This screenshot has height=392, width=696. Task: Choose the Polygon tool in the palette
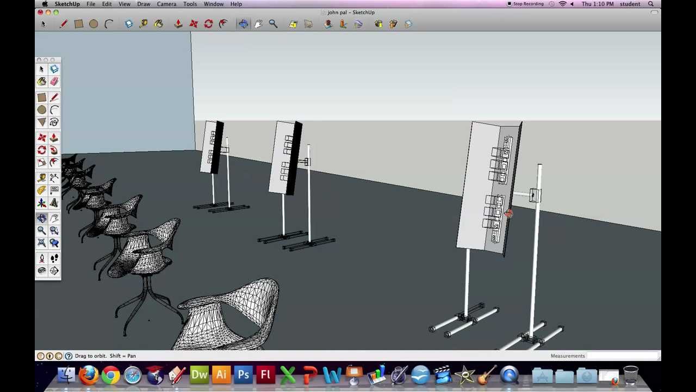tap(42, 122)
